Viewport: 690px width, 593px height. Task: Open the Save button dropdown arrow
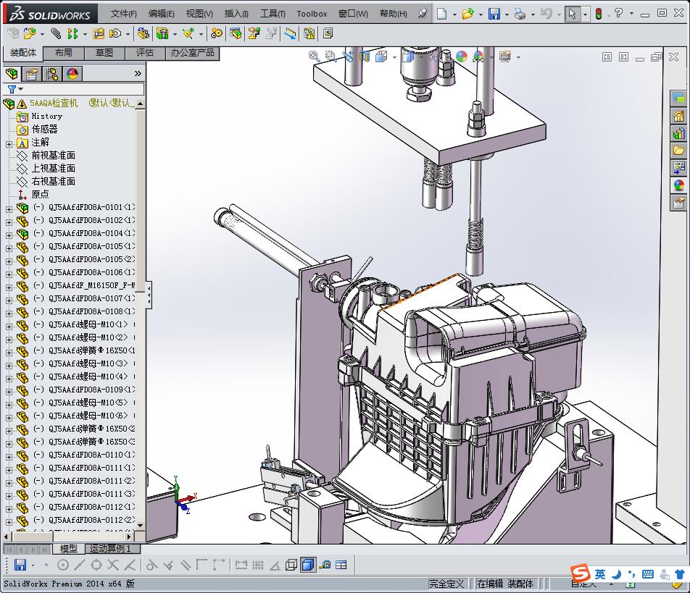505,14
